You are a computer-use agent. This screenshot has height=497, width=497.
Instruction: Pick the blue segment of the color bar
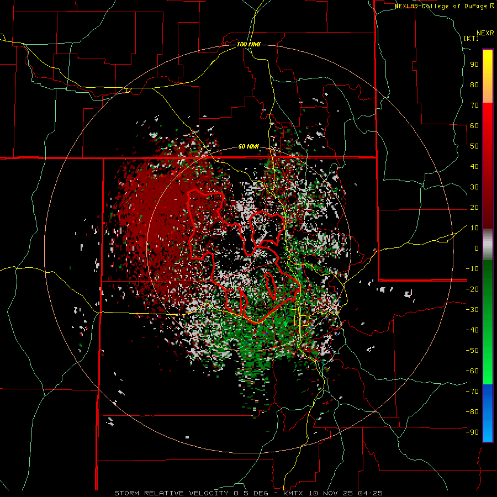click(488, 413)
